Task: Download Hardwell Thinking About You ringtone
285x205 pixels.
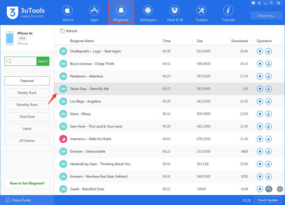Action: tap(268, 164)
